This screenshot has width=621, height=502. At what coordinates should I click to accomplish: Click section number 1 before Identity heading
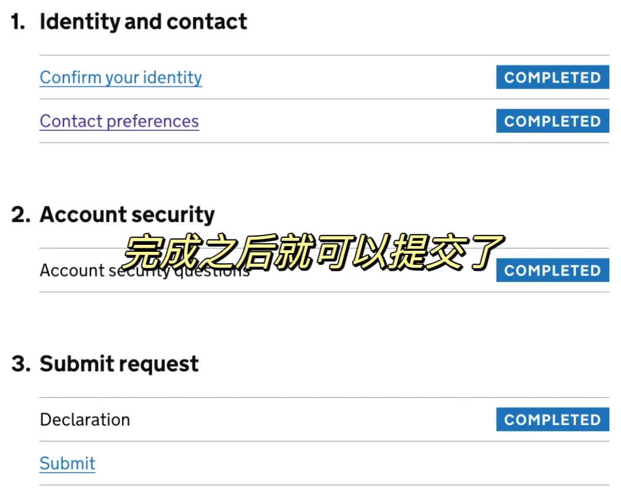(x=18, y=21)
